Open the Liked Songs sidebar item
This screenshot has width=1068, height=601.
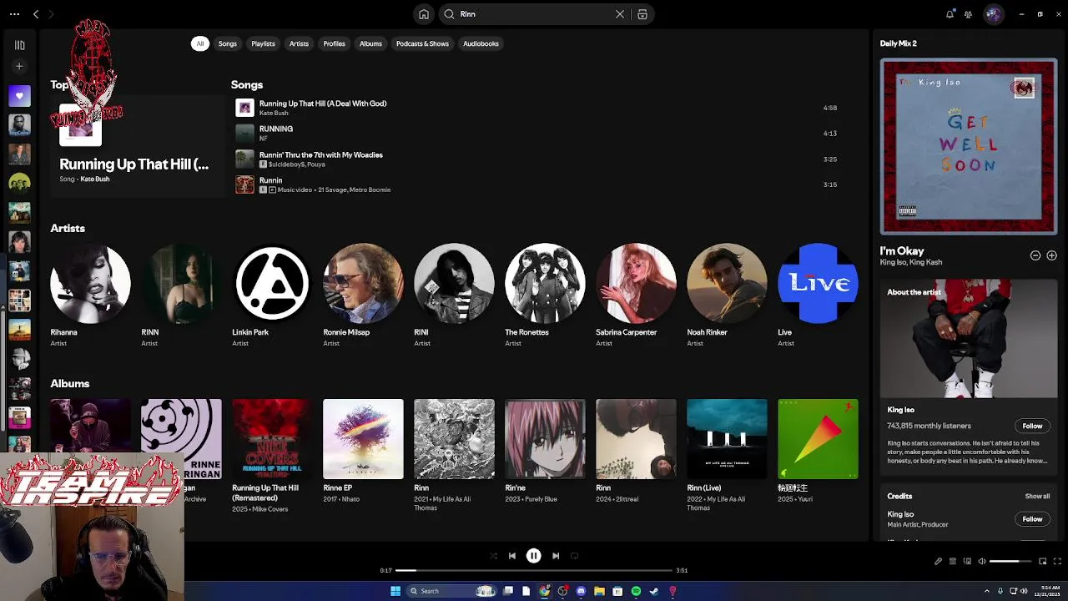coord(19,96)
